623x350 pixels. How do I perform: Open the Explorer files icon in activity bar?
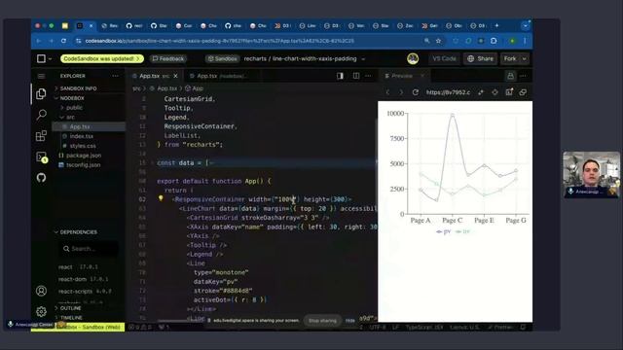coord(41,94)
